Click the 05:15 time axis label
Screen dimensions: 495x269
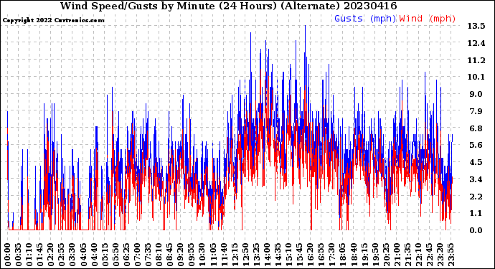(x=105, y=255)
